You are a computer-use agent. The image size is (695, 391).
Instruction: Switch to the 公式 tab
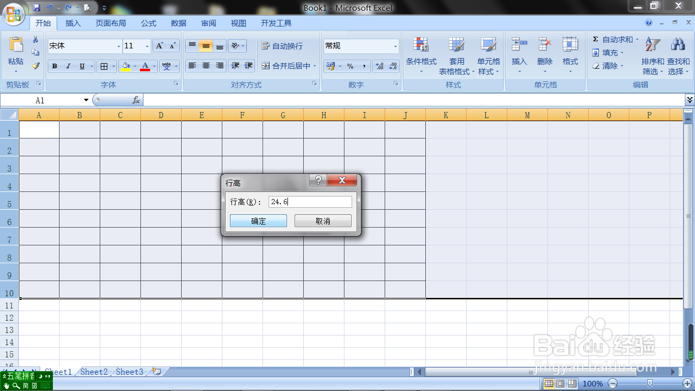point(149,23)
